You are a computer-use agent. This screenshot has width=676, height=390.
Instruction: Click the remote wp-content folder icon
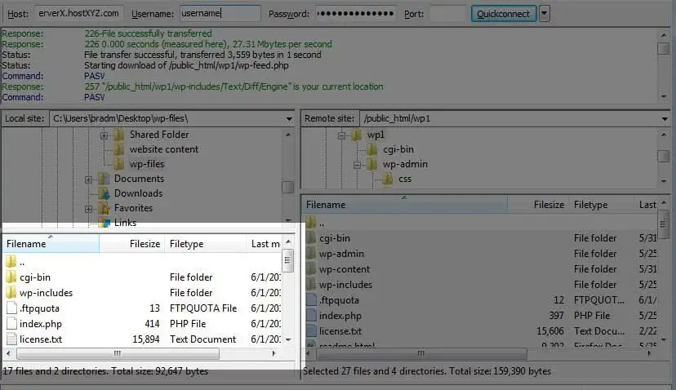click(x=311, y=269)
